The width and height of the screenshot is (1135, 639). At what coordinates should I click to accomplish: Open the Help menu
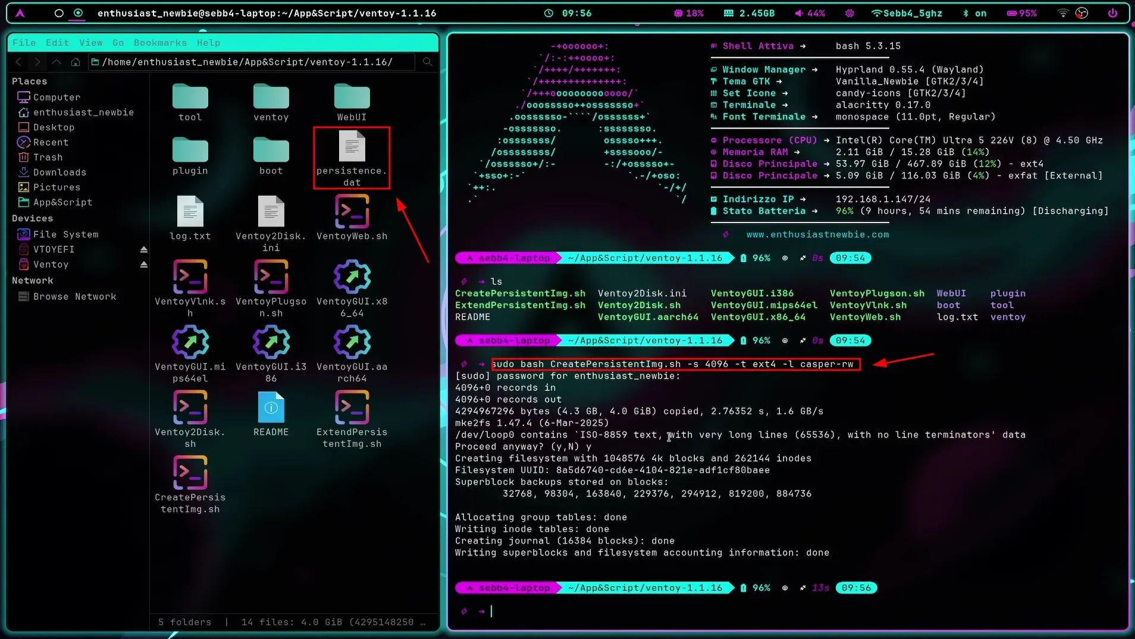209,43
